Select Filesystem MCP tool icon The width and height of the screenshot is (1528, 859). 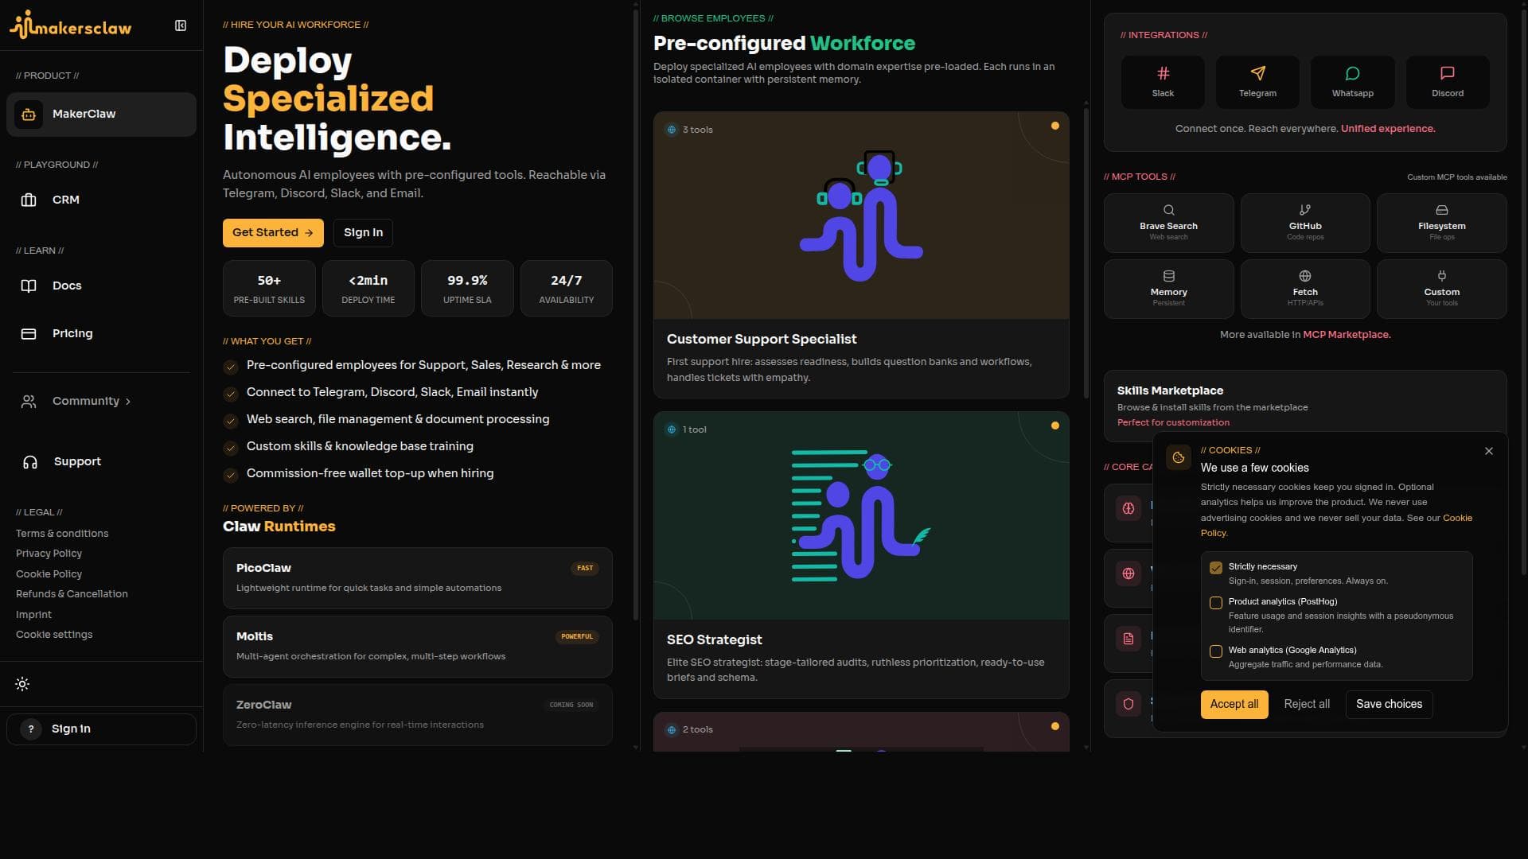tap(1441, 210)
